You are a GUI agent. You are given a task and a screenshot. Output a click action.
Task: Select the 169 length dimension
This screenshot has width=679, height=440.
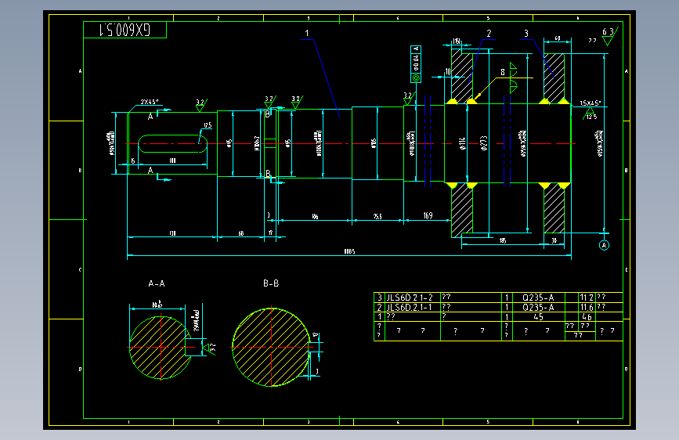tap(428, 215)
